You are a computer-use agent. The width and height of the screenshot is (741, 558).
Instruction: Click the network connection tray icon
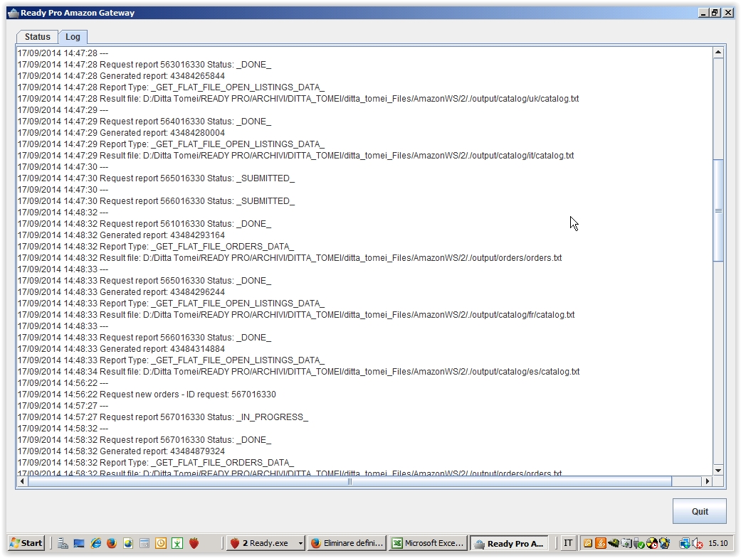tap(685, 543)
